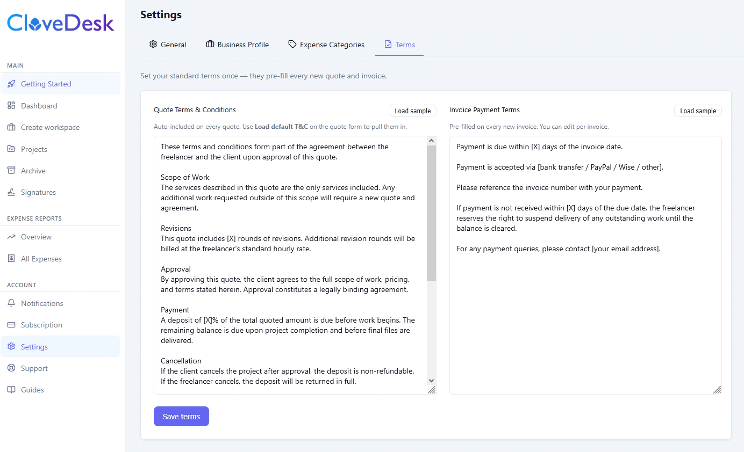Image resolution: width=744 pixels, height=452 pixels.
Task: Click the quote textarea resize handle
Action: 432,390
